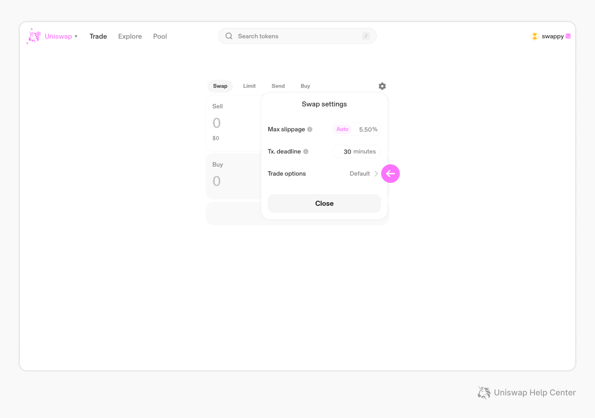Click the pink back arrow circle
The height and width of the screenshot is (418, 595).
click(x=390, y=174)
